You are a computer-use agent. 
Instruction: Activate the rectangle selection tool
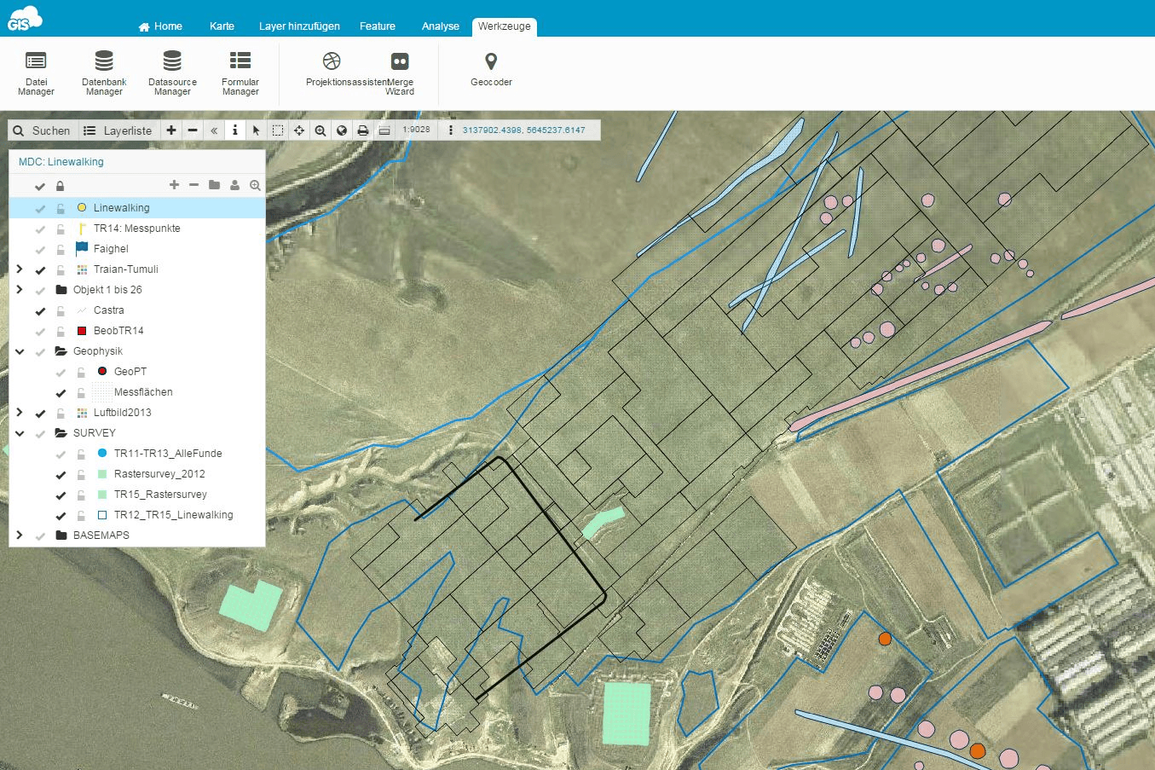click(x=277, y=130)
